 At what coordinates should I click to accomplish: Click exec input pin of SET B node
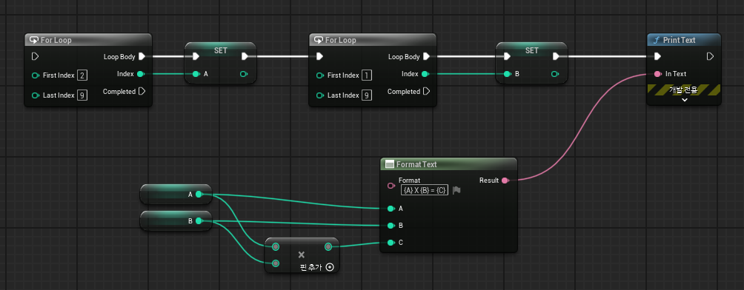click(x=507, y=56)
